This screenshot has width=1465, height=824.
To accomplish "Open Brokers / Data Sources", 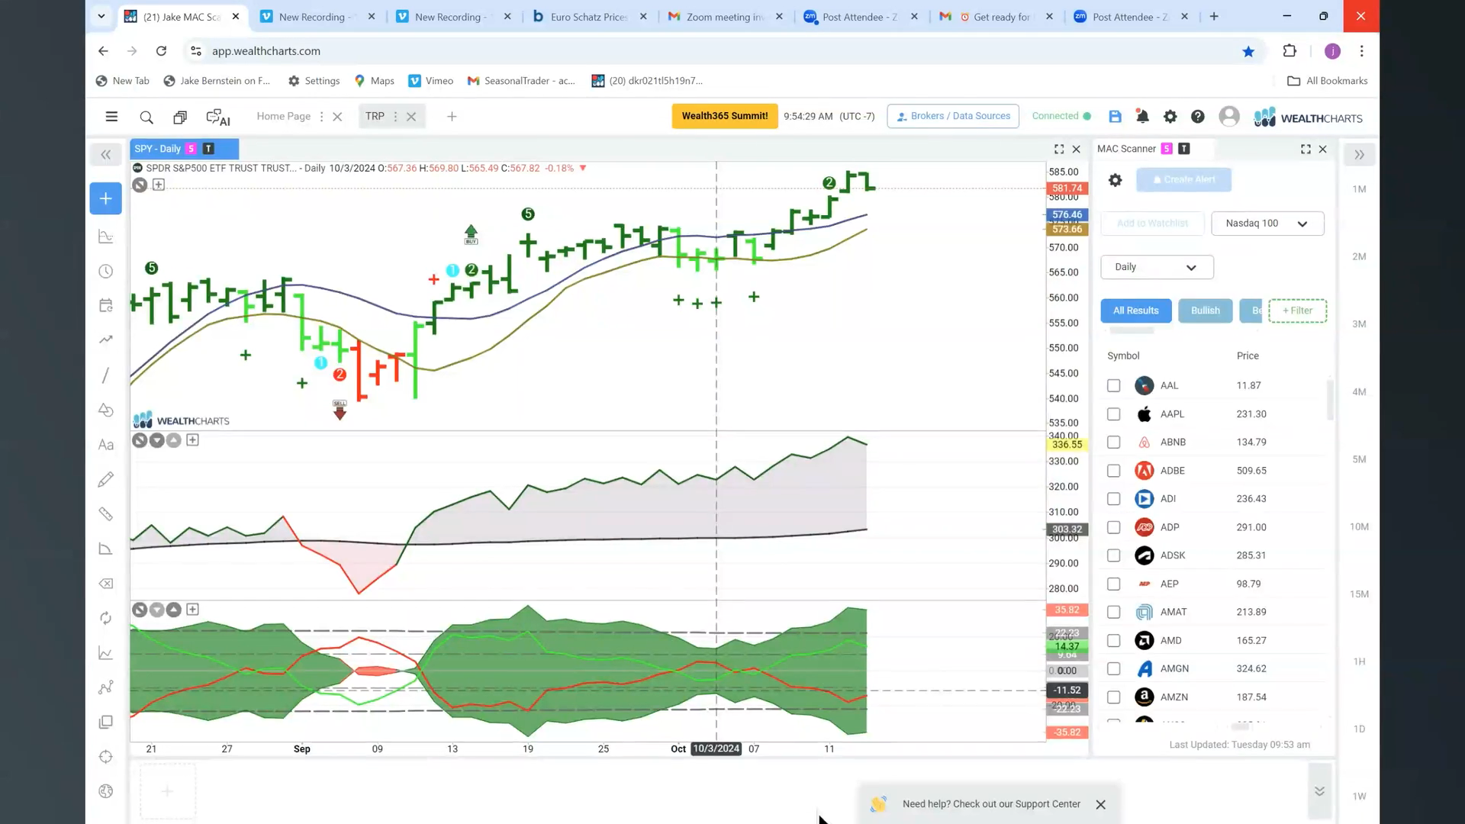I will (x=953, y=116).
